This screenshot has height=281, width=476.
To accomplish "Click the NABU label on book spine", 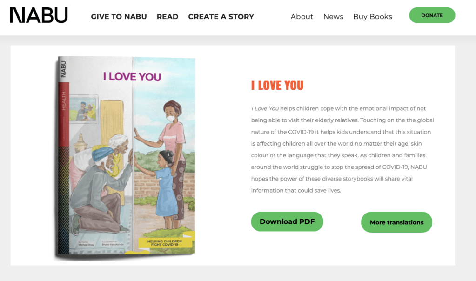I will [63, 69].
